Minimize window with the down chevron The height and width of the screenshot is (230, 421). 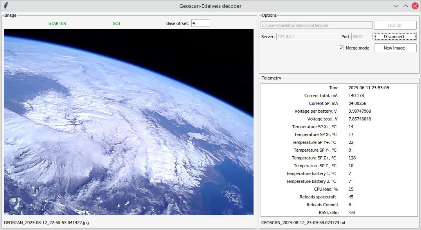click(396, 6)
